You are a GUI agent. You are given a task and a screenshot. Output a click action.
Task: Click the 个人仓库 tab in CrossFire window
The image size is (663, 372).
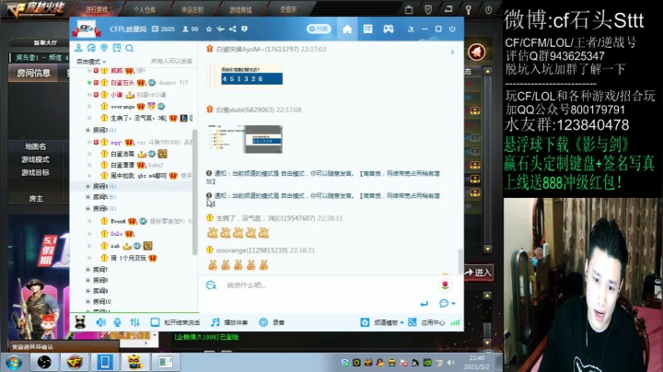coord(145,9)
